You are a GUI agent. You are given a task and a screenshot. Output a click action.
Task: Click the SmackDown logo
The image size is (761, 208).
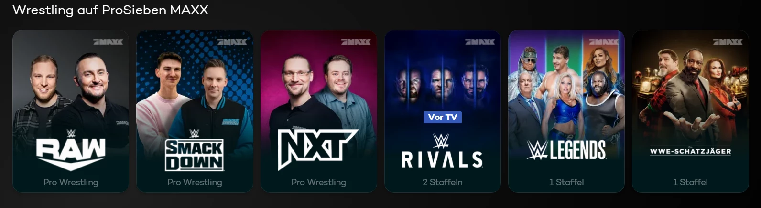click(195, 150)
